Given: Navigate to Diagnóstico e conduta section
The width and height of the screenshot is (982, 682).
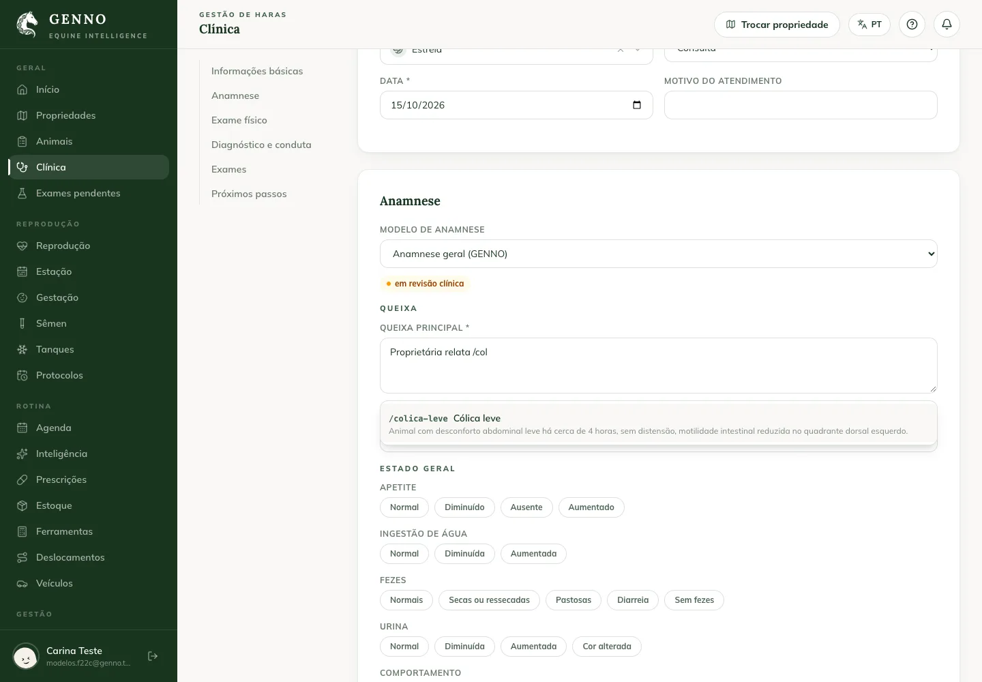Looking at the screenshot, I should pyautogui.click(x=261, y=145).
